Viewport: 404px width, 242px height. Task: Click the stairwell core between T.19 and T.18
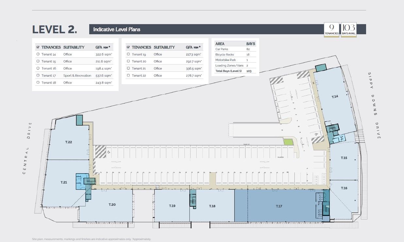tap(193, 200)
